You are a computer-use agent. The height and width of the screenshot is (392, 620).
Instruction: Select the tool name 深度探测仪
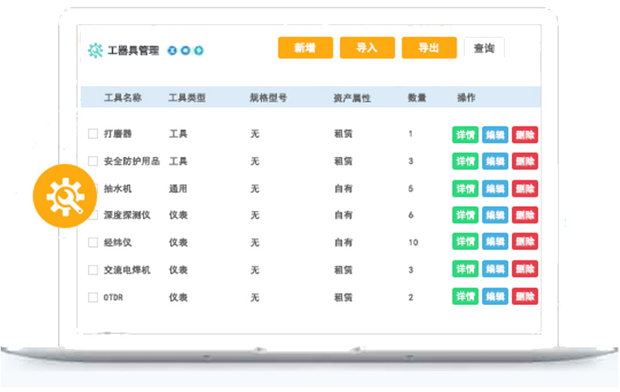click(127, 215)
